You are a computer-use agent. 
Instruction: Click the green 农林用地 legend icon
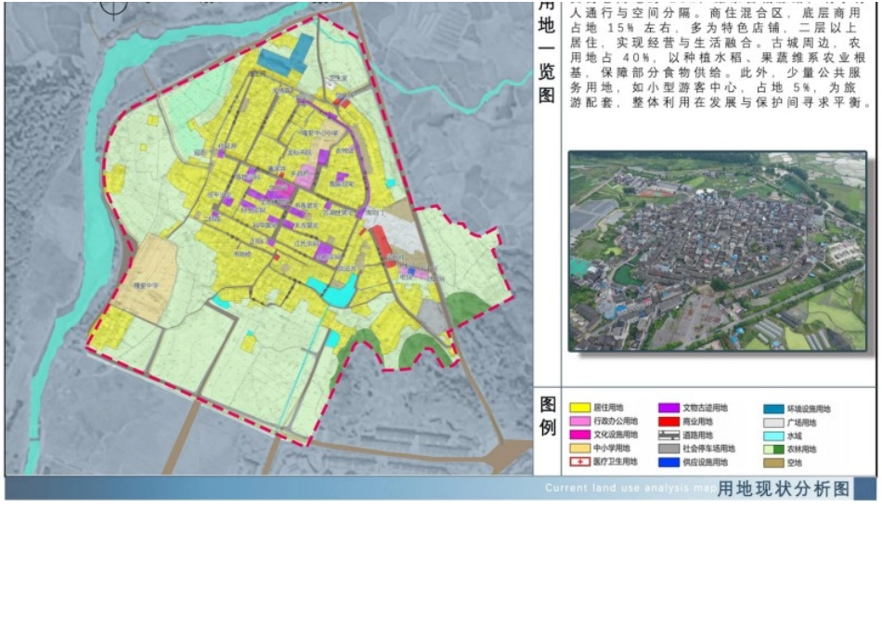point(774,448)
